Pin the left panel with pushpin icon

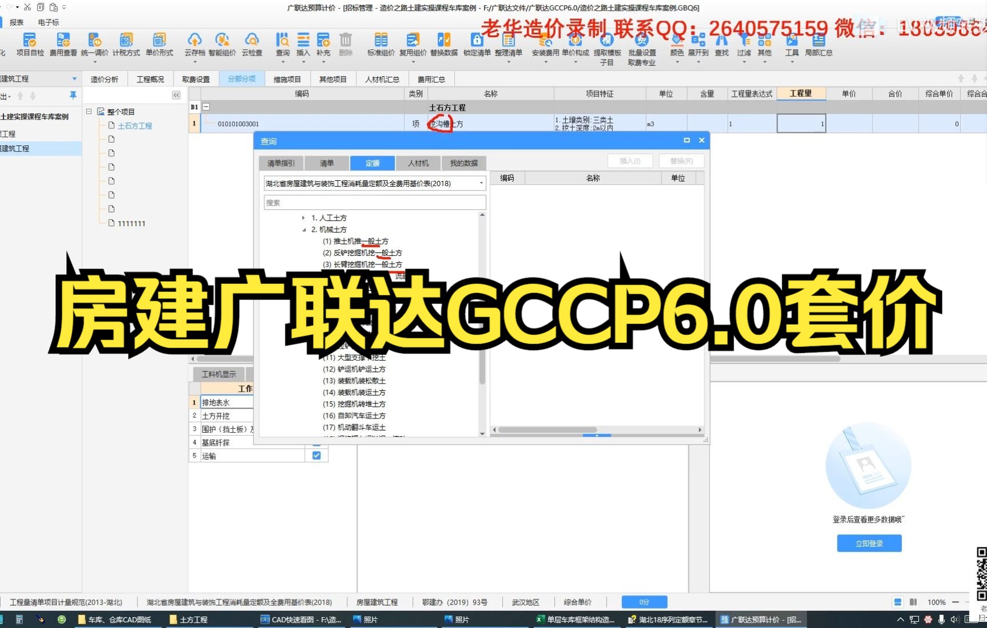tap(73, 96)
